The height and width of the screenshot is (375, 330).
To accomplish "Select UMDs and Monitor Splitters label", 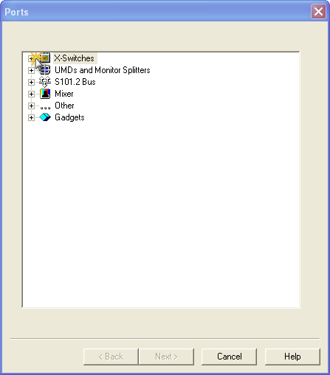I will [103, 70].
